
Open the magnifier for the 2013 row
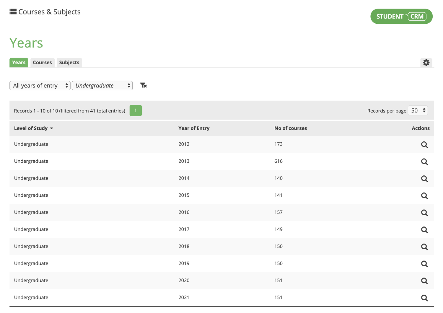pos(424,162)
